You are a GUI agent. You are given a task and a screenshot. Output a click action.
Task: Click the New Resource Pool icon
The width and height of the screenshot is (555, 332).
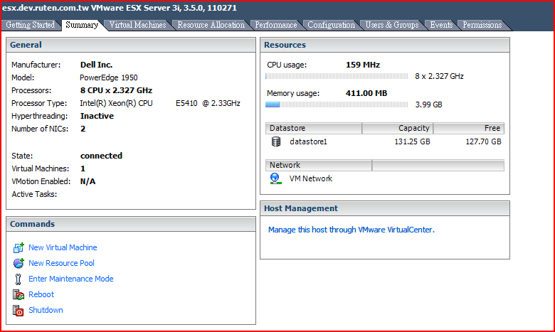click(x=18, y=264)
